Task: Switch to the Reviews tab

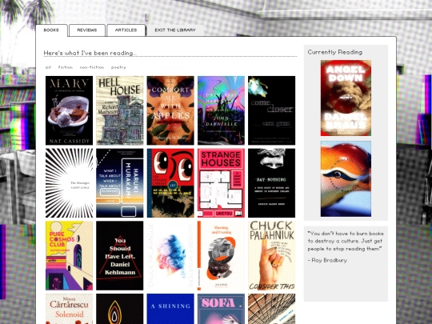Action: point(87,30)
